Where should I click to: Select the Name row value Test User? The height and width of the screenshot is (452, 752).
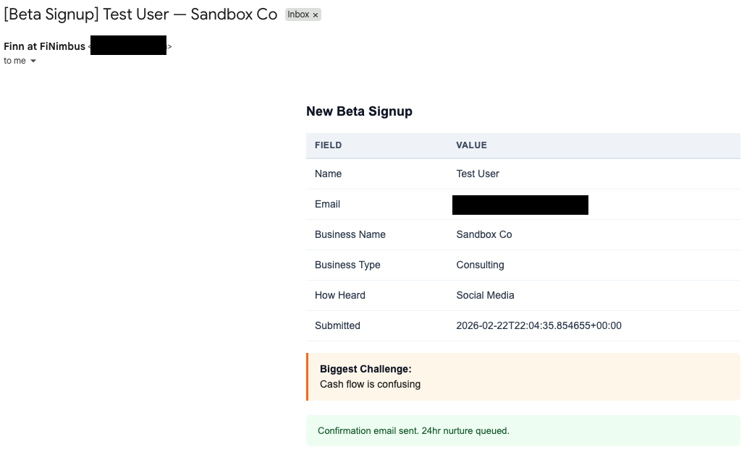tap(476, 174)
